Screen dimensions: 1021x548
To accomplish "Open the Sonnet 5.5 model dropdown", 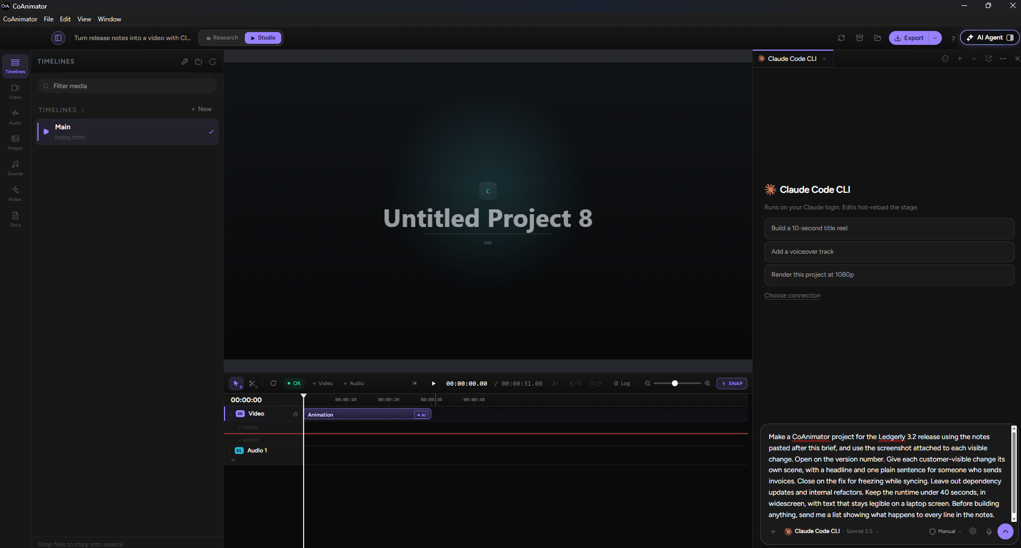I will (x=863, y=531).
